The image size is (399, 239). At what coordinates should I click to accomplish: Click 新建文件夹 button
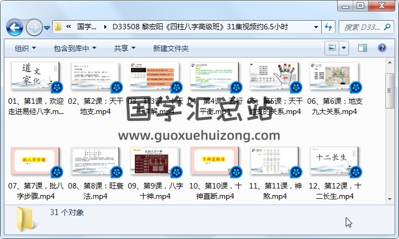pos(171,48)
